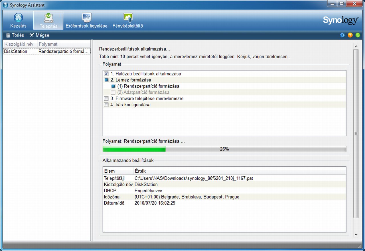The image size is (365, 251).
Task: Open settings via blue gear icon
Action: [342, 35]
